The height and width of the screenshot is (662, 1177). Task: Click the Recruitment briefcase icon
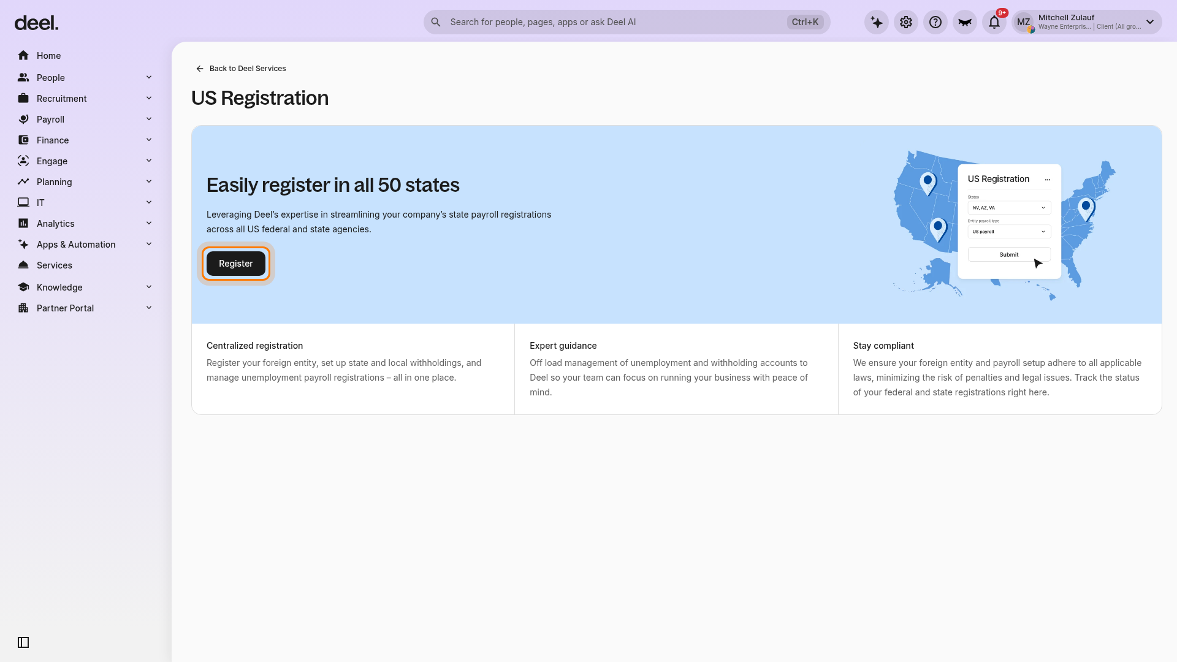pyautogui.click(x=23, y=99)
